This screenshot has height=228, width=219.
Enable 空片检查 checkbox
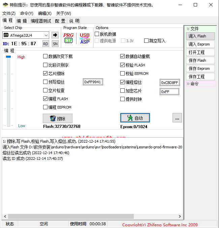pyautogui.click(x=45, y=90)
